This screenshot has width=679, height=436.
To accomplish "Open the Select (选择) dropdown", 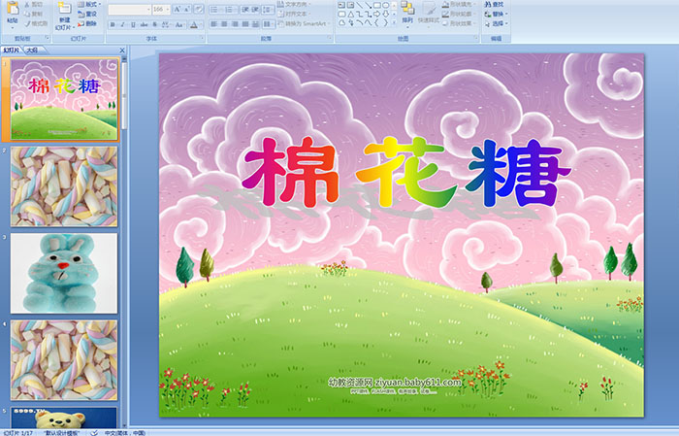I will (x=495, y=23).
